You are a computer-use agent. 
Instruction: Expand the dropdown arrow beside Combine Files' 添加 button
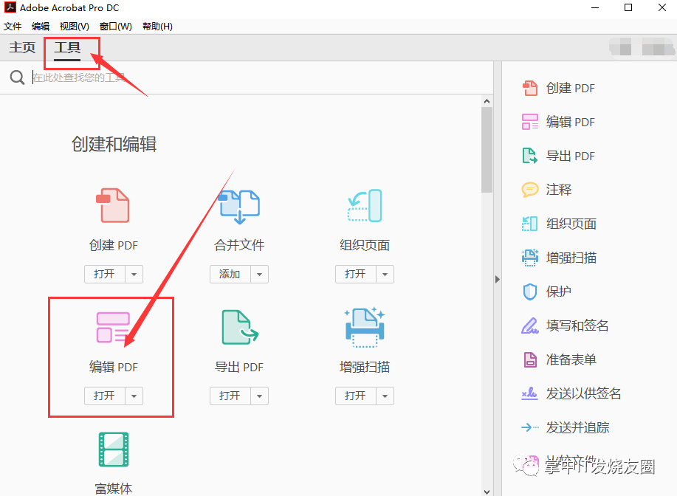[x=259, y=274]
